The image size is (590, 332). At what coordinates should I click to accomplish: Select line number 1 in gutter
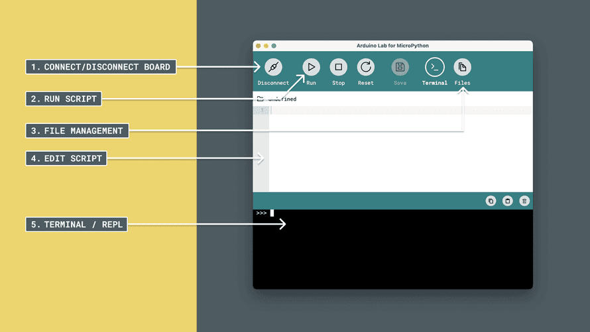[262, 110]
